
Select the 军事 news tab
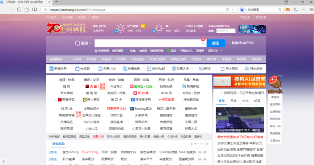click(x=234, y=101)
